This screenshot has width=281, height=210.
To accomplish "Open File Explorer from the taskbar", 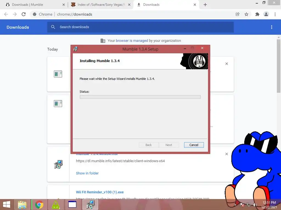I will click(x=22, y=205).
